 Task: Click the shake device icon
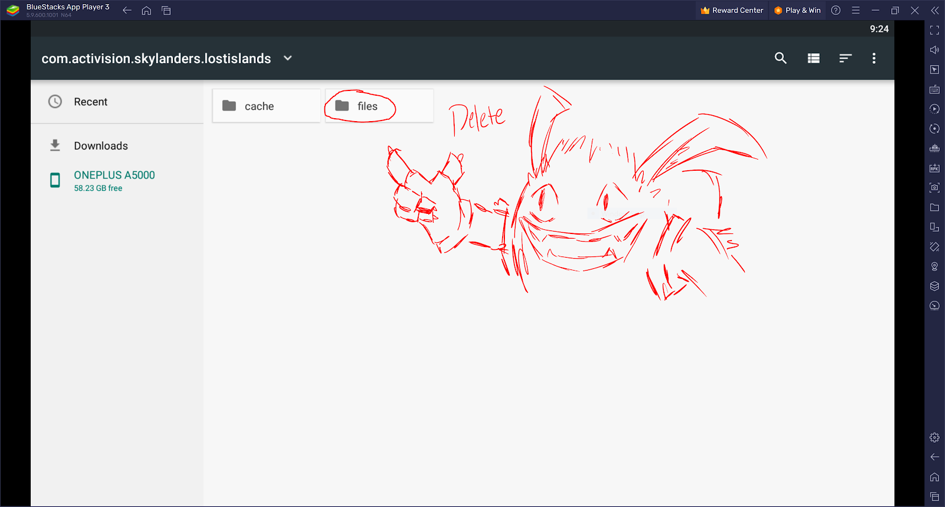[934, 246]
